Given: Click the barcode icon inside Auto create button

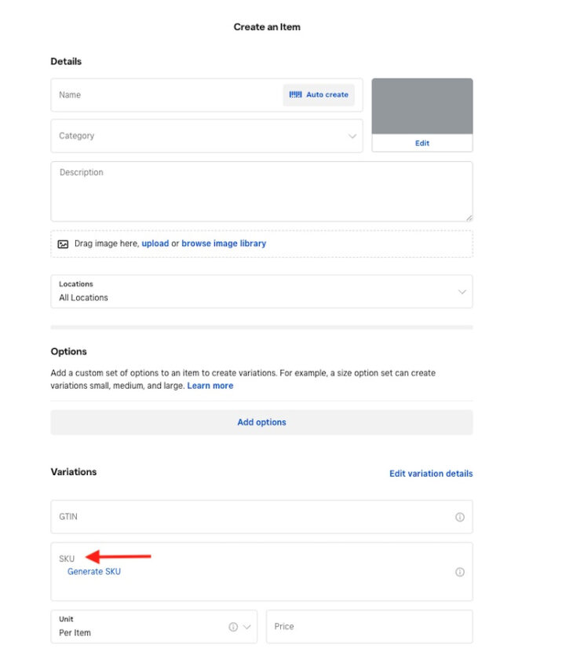Looking at the screenshot, I should (294, 94).
